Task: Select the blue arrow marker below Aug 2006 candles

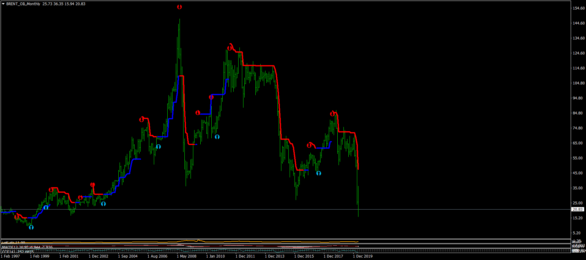Action: [x=158, y=147]
